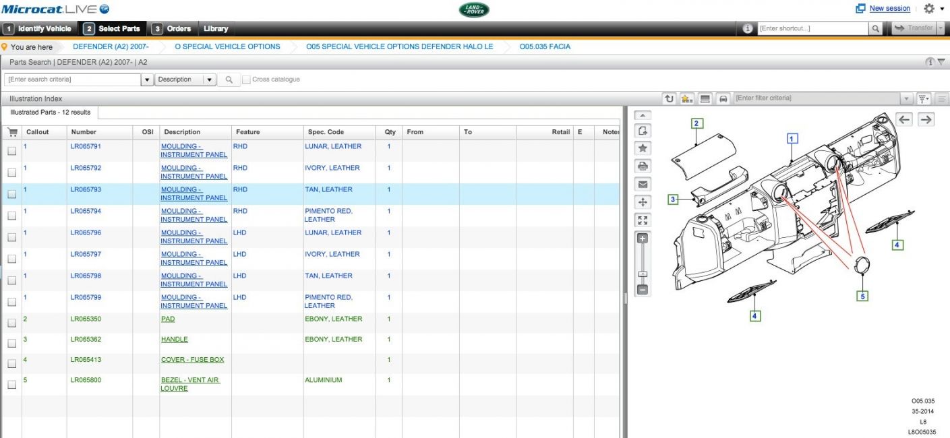Click the HANDLE description link
This screenshot has width=950, height=438.
point(175,340)
